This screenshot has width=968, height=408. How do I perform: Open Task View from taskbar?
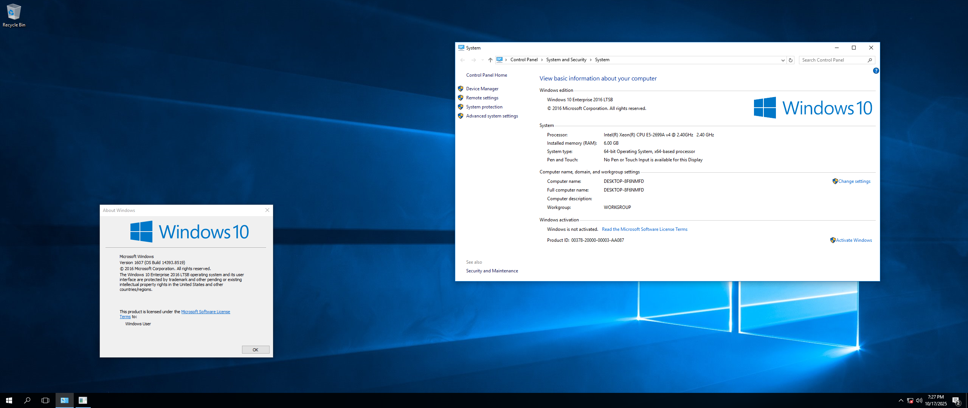(45, 400)
